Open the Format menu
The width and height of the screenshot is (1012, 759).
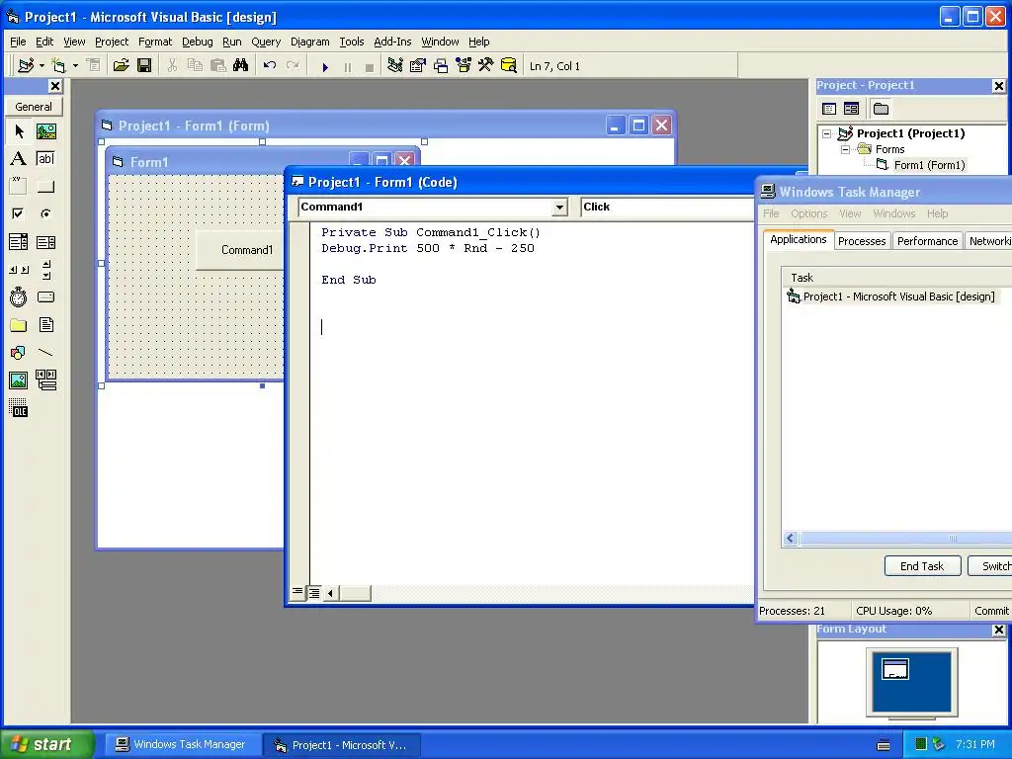point(155,42)
